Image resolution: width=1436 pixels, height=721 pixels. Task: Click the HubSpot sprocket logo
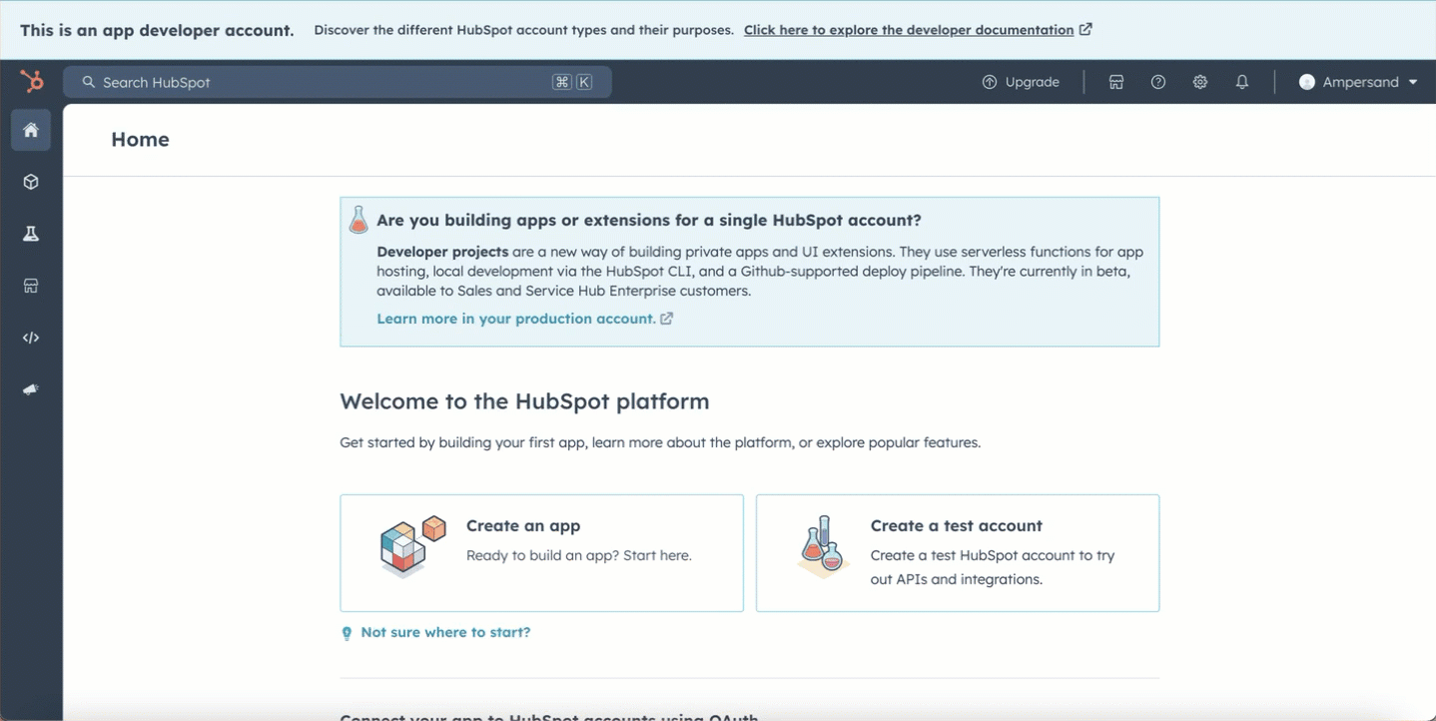(32, 82)
